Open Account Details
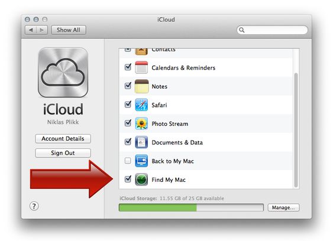This screenshot has width=333, height=241. click(x=63, y=139)
